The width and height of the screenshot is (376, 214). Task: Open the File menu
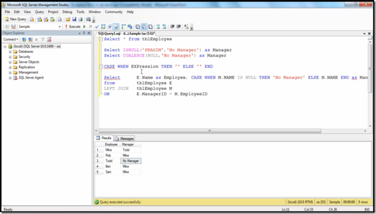click(x=7, y=12)
